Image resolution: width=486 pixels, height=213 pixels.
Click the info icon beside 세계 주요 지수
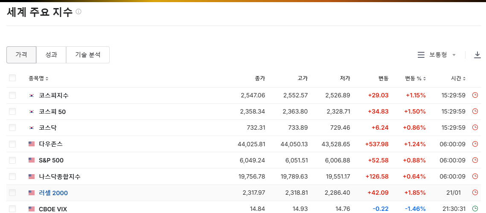79,12
